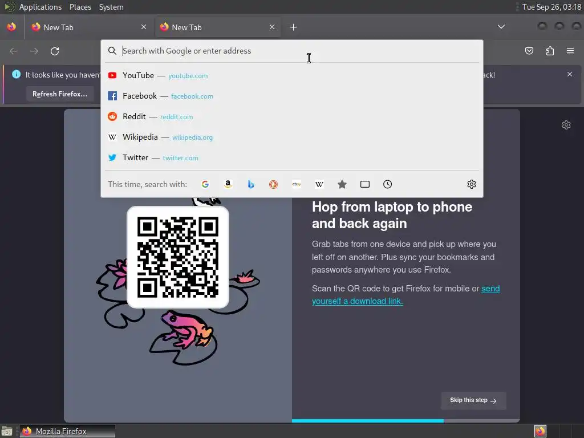
Task: Open the System menu
Action: [111, 7]
